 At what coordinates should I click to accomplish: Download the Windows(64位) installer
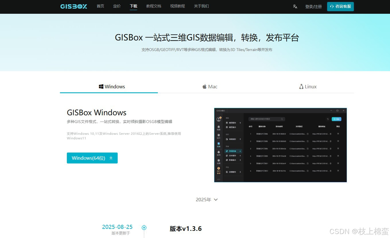click(92, 158)
